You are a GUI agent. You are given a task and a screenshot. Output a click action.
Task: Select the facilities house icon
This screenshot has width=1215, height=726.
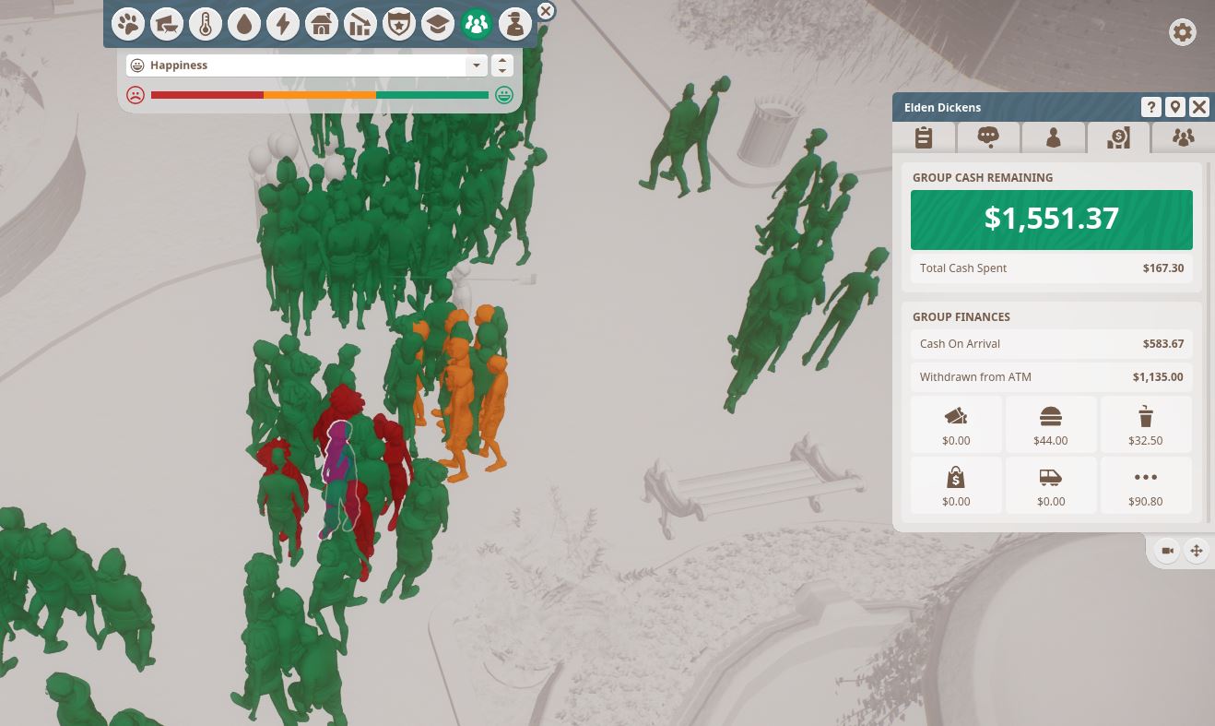(x=322, y=24)
